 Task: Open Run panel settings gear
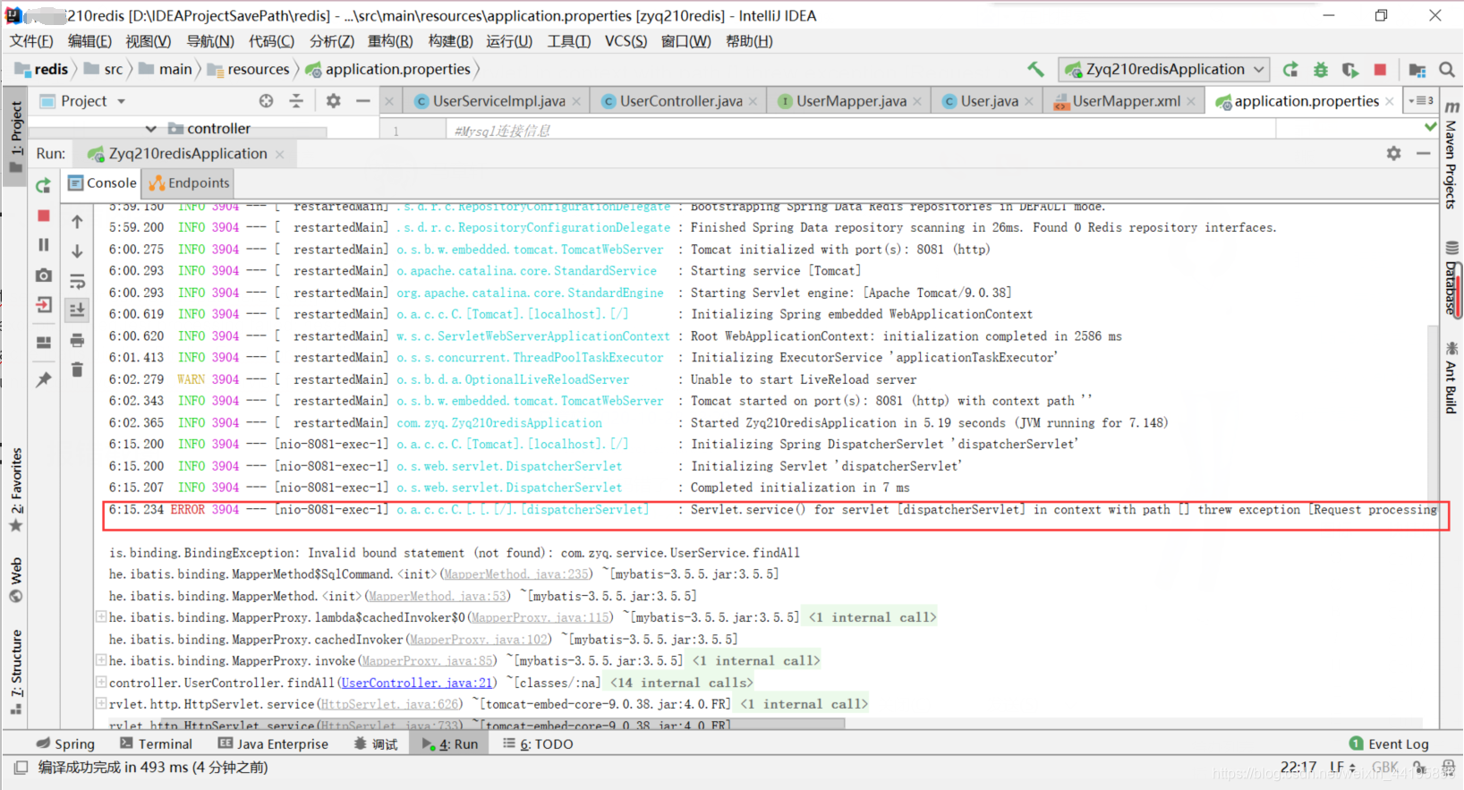pyautogui.click(x=1393, y=154)
